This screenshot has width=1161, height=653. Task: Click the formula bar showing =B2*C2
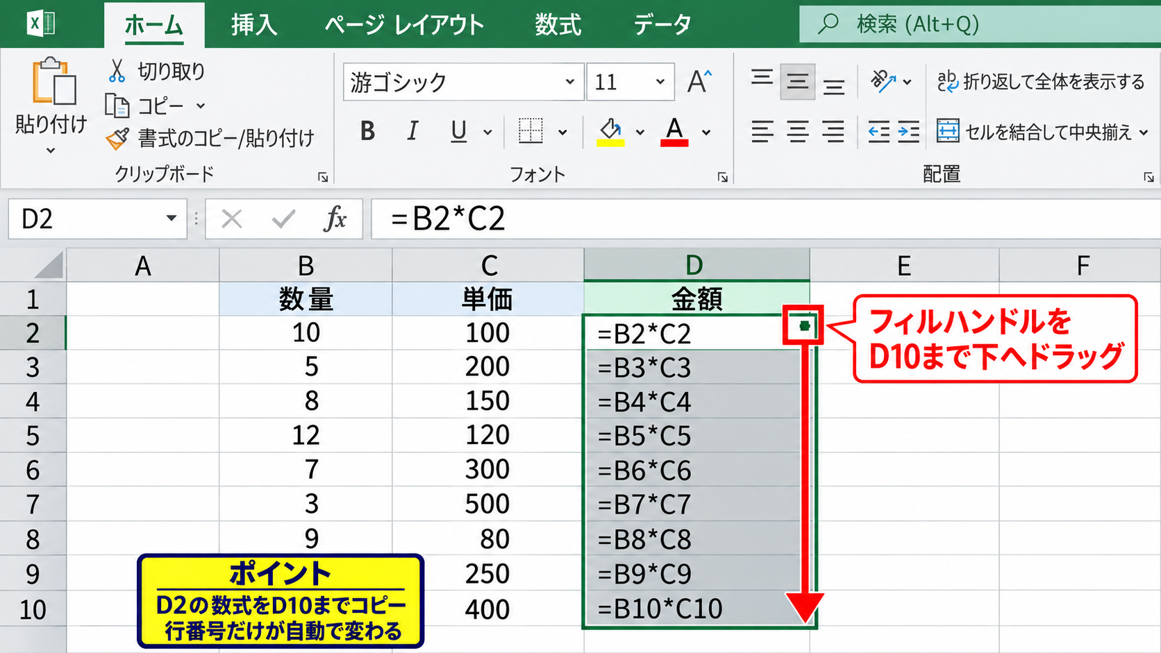765,219
